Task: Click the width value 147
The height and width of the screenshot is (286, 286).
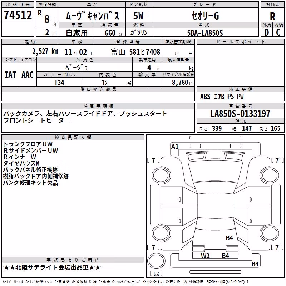Action: pyautogui.click(x=247, y=128)
